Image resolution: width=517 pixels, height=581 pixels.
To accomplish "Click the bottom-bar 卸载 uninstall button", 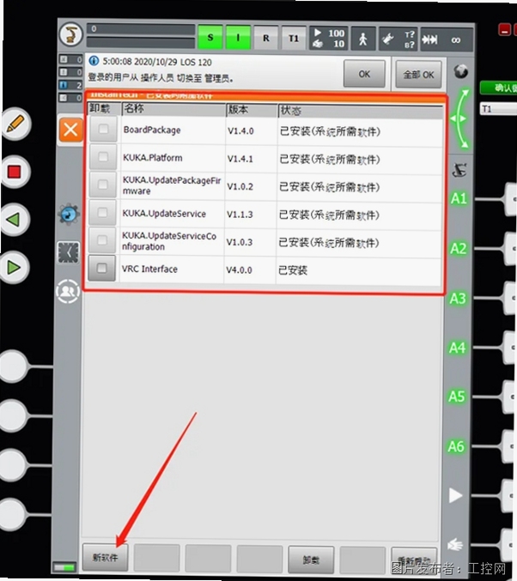I will [311, 560].
